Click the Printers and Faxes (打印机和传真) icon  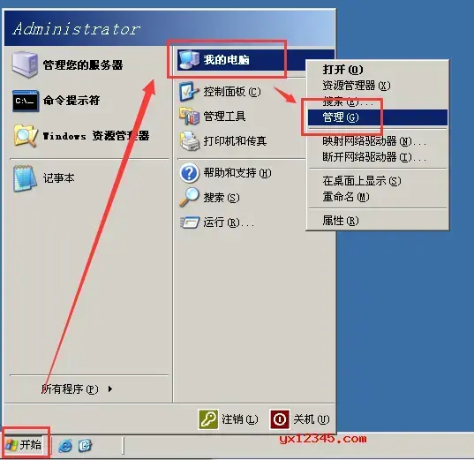point(190,141)
